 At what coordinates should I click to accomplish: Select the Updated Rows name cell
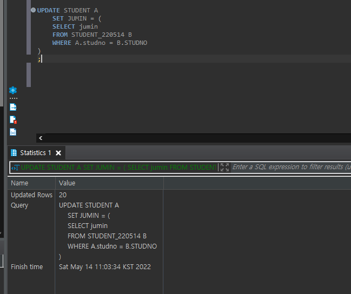tap(31, 195)
